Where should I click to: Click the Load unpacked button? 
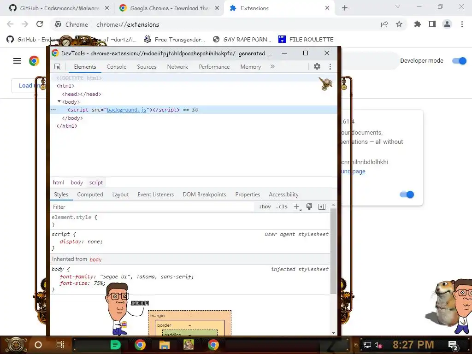point(29,86)
